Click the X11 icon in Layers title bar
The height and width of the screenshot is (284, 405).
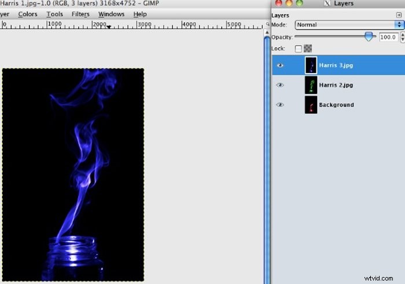pos(328,3)
